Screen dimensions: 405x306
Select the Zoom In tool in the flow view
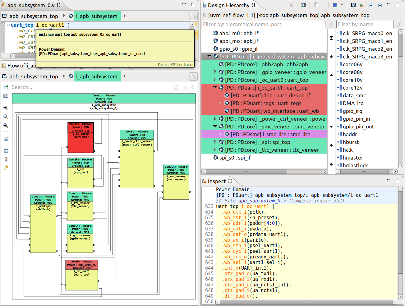coord(6,108)
